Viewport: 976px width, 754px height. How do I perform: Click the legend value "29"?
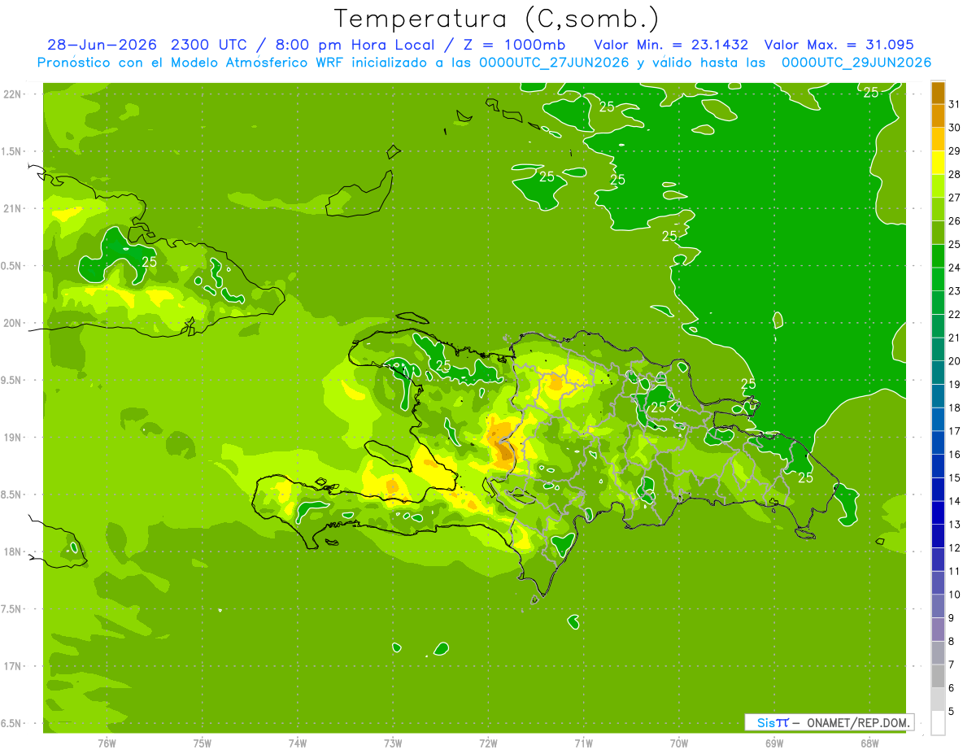click(955, 151)
